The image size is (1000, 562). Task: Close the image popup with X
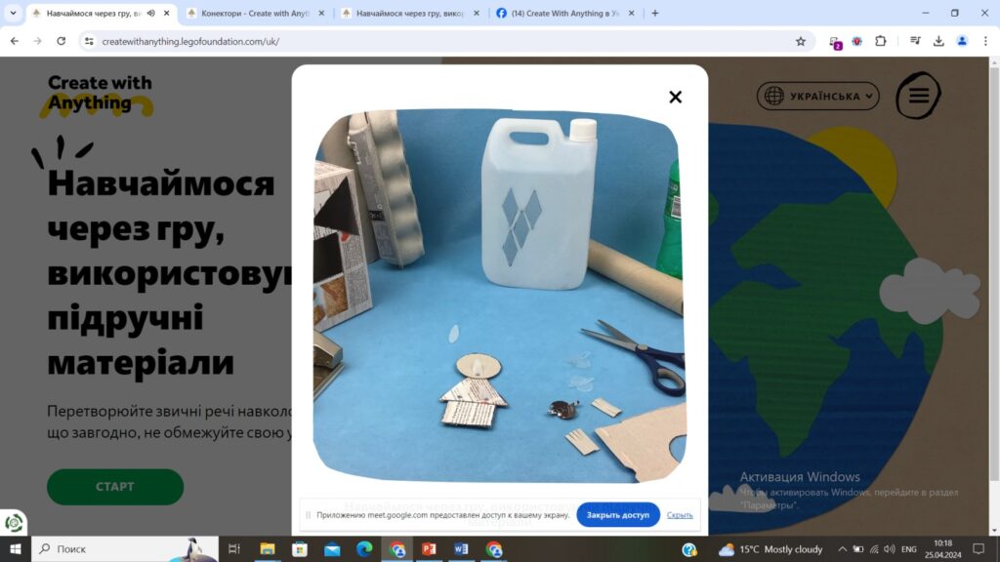pos(676,97)
